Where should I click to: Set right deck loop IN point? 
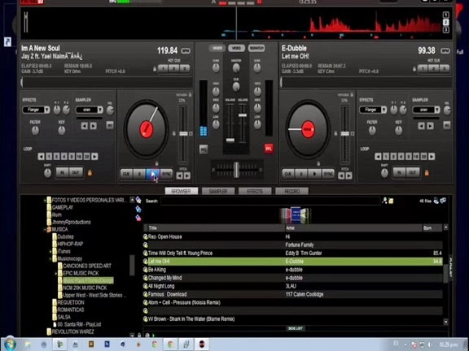point(399,172)
